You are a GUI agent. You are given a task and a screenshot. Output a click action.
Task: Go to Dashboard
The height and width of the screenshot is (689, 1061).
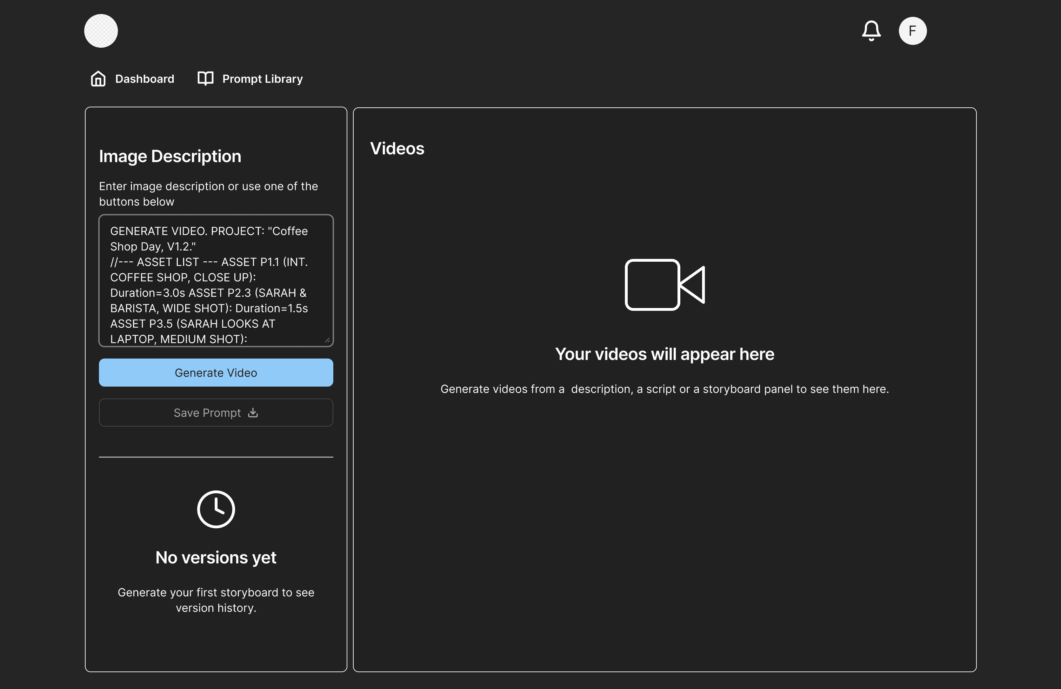pyautogui.click(x=145, y=79)
